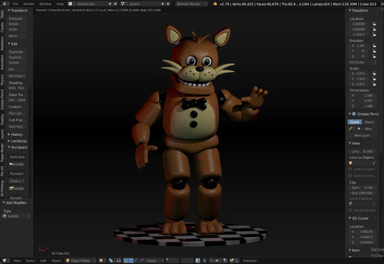Expand the Landscap panel
The width and height of the screenshot is (384, 264).
17,141
